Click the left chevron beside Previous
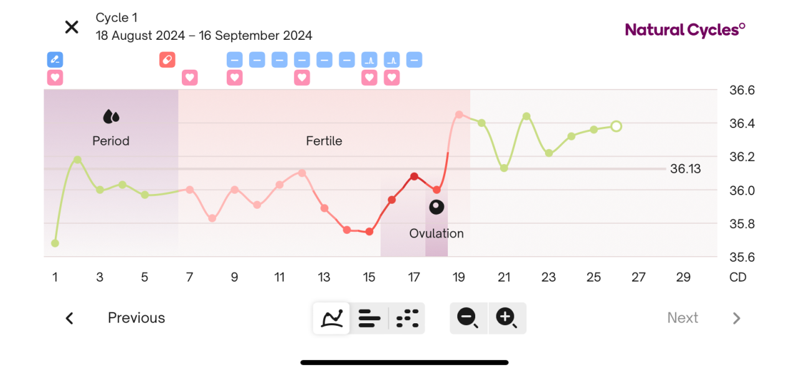This screenshot has height=373, width=809. [69, 318]
